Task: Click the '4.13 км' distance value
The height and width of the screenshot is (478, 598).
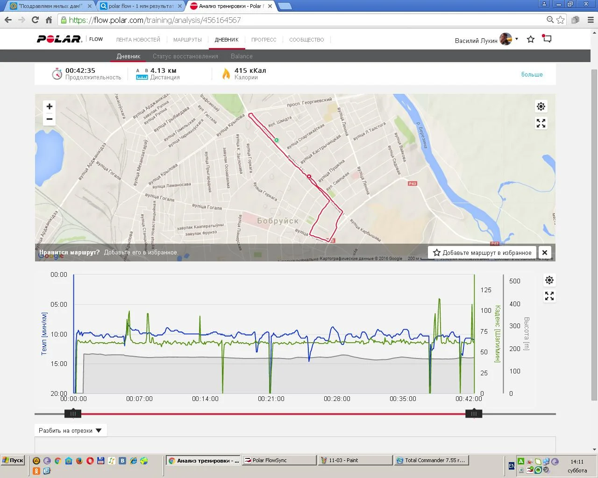Action: tap(164, 70)
